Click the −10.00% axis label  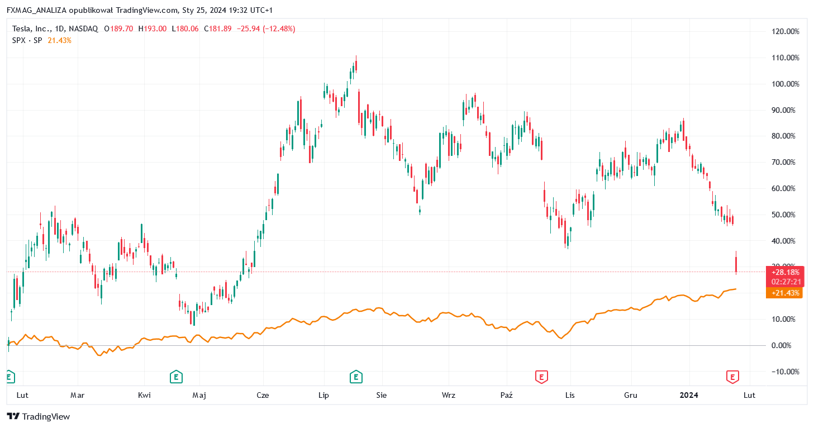[785, 372]
